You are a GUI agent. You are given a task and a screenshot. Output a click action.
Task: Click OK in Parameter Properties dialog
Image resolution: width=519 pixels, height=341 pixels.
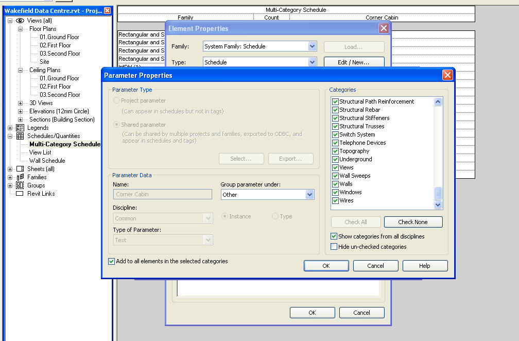[x=326, y=266]
